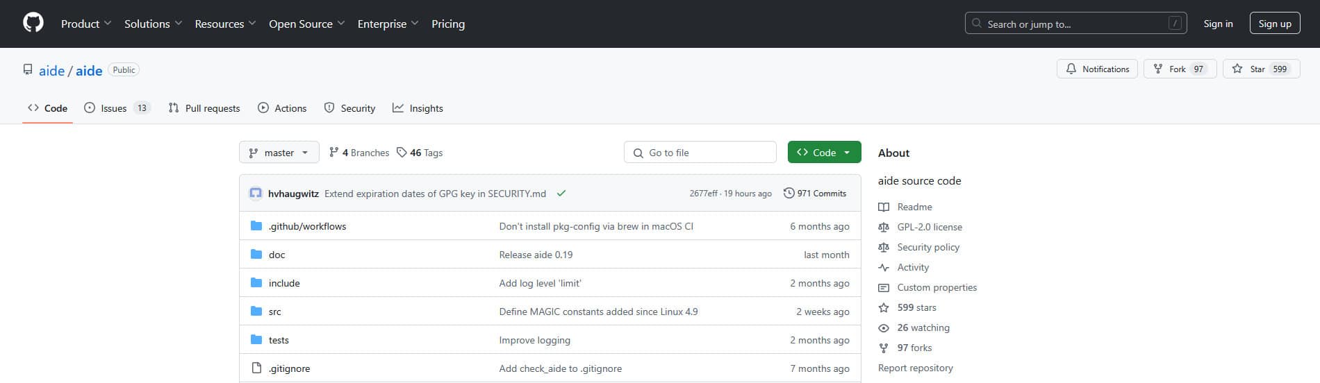Click the book icon beside Readme

[884, 207]
